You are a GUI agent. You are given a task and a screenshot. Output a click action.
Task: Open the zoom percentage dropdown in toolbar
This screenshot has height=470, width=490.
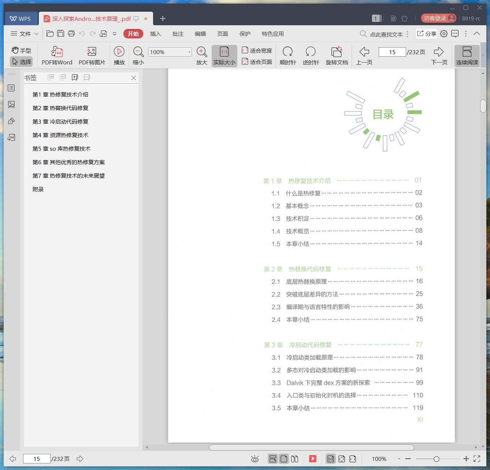pos(189,52)
